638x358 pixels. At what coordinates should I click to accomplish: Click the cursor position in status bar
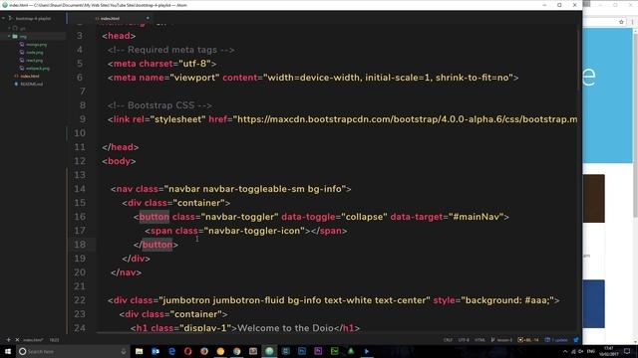click(54, 340)
